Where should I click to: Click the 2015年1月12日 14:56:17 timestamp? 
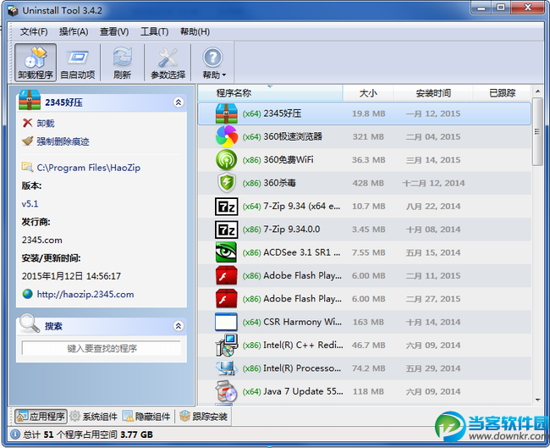pos(71,276)
